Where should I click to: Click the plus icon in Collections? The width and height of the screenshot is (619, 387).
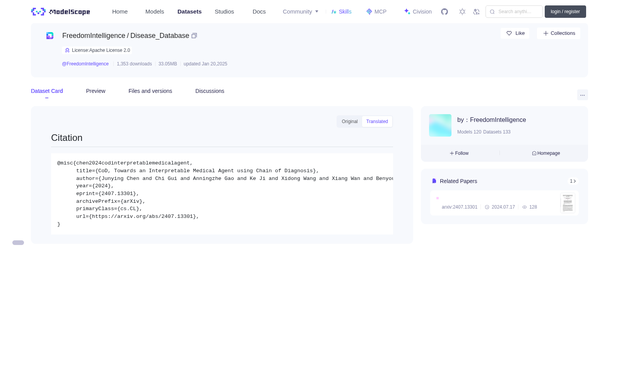coord(546,33)
